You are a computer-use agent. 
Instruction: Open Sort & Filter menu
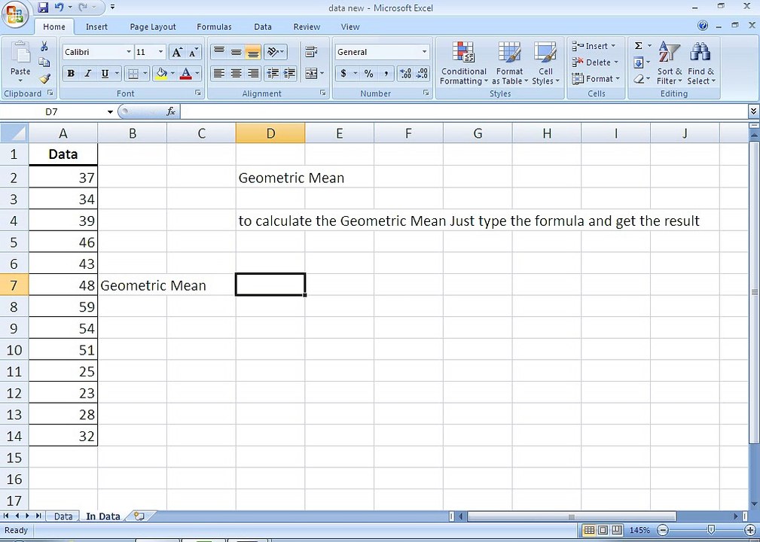670,63
